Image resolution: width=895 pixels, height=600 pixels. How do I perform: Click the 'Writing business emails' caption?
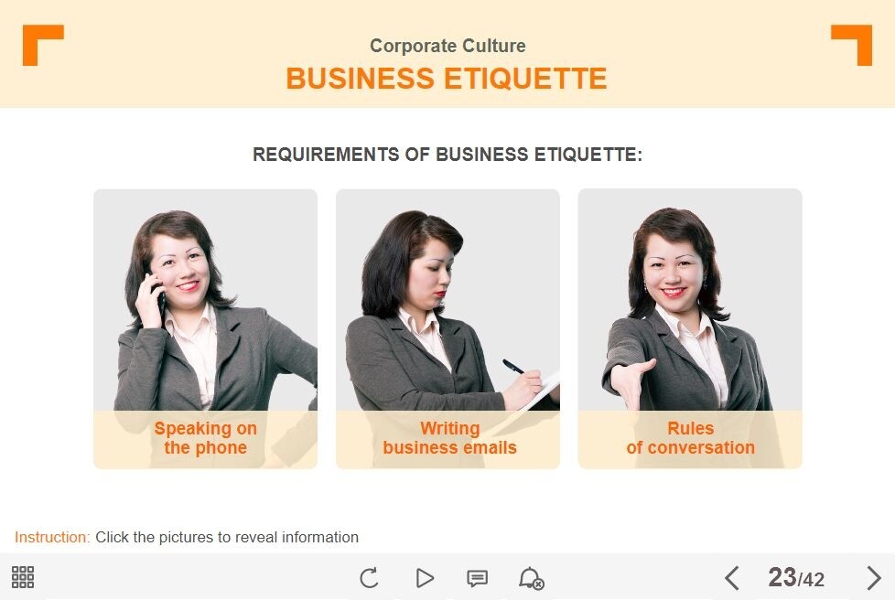(449, 438)
